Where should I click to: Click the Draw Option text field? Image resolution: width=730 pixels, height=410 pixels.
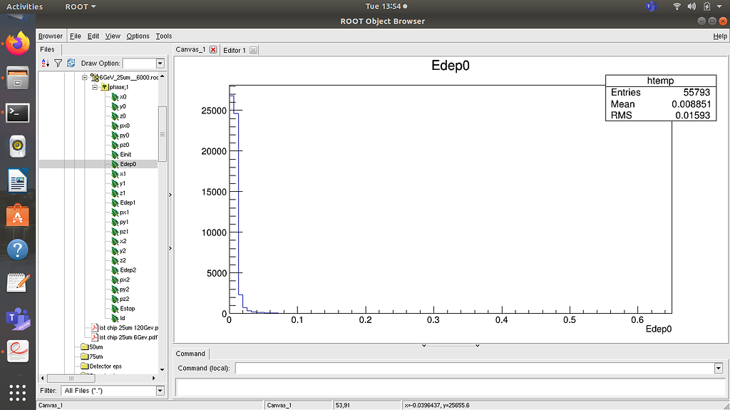pos(139,63)
